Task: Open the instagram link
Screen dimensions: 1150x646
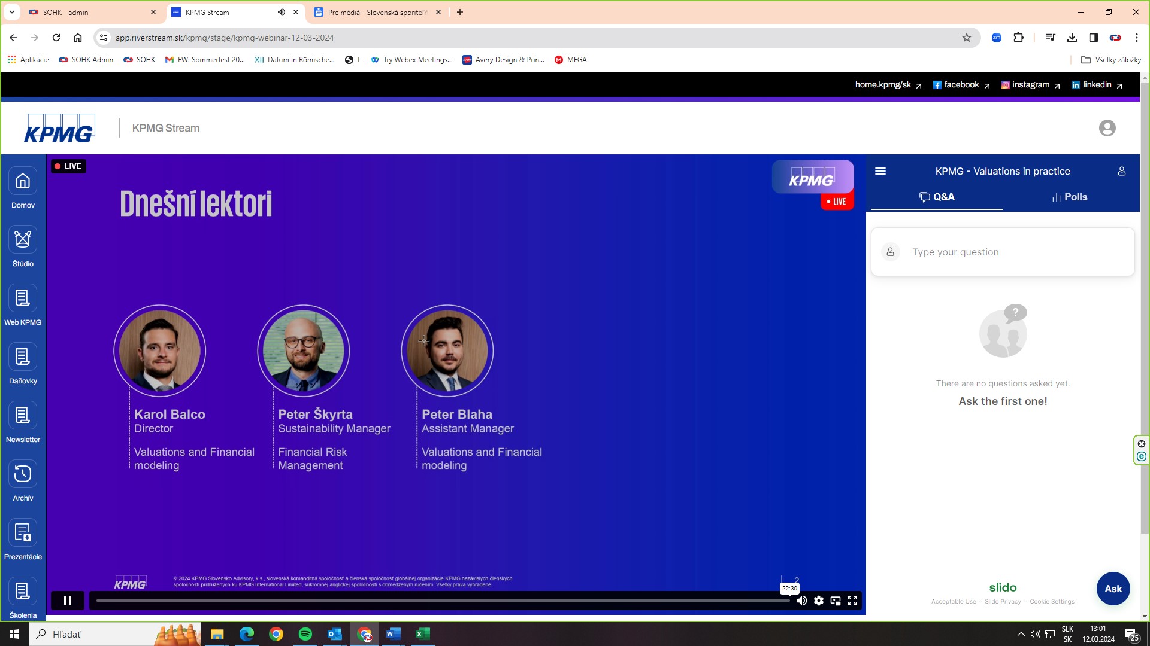Action: [1031, 85]
